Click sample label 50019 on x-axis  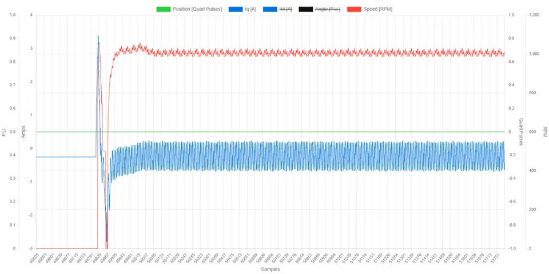[135, 257]
